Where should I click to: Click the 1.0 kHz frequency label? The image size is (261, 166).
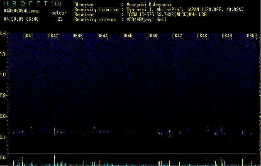(x=3, y=75)
